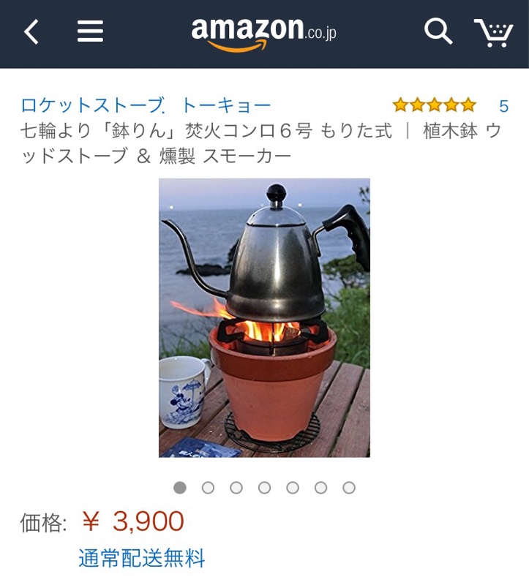Switch to the third image dot
529x585 pixels.
click(x=236, y=488)
